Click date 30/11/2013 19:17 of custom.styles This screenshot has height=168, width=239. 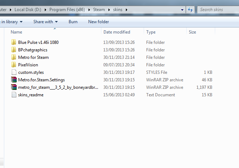pos(119,72)
